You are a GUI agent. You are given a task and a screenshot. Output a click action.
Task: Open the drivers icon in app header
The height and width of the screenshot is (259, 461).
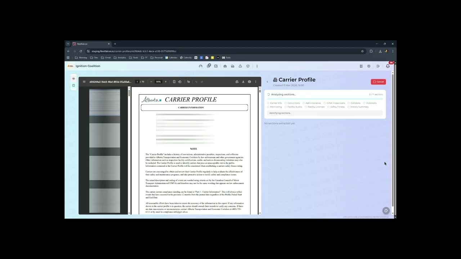[225, 66]
